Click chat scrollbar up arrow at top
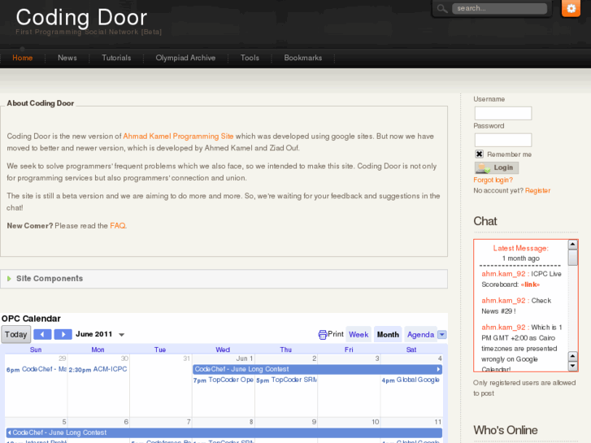Viewport: 591px width, 443px height. tap(572, 245)
